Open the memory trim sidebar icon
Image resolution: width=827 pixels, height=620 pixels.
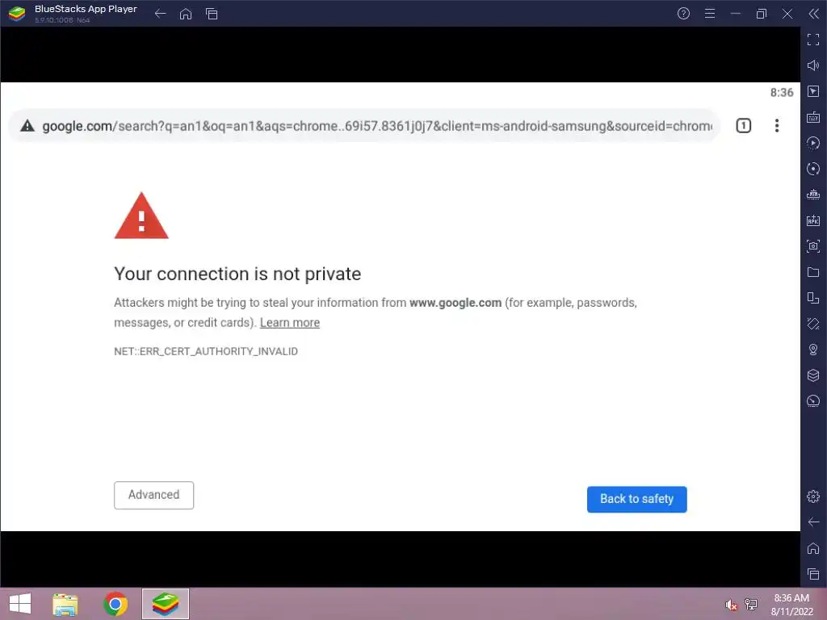pyautogui.click(x=813, y=195)
